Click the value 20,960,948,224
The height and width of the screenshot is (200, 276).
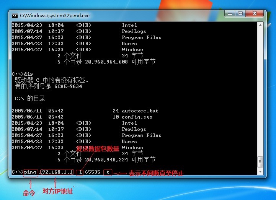coord(106,160)
